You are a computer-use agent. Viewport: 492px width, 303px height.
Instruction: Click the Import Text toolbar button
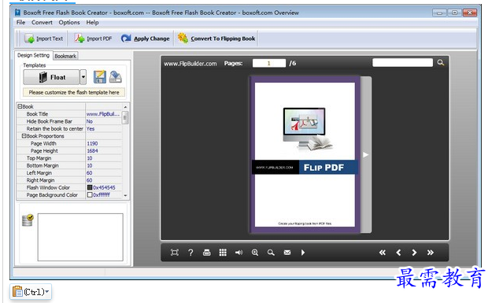44,39
